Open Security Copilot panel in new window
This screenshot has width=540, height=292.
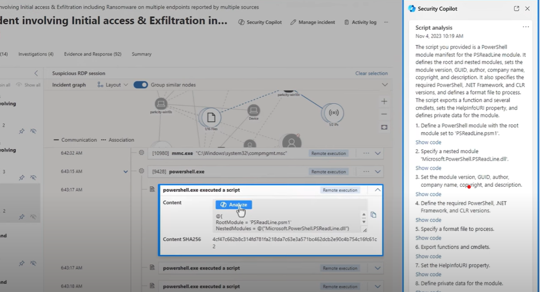coord(517,9)
